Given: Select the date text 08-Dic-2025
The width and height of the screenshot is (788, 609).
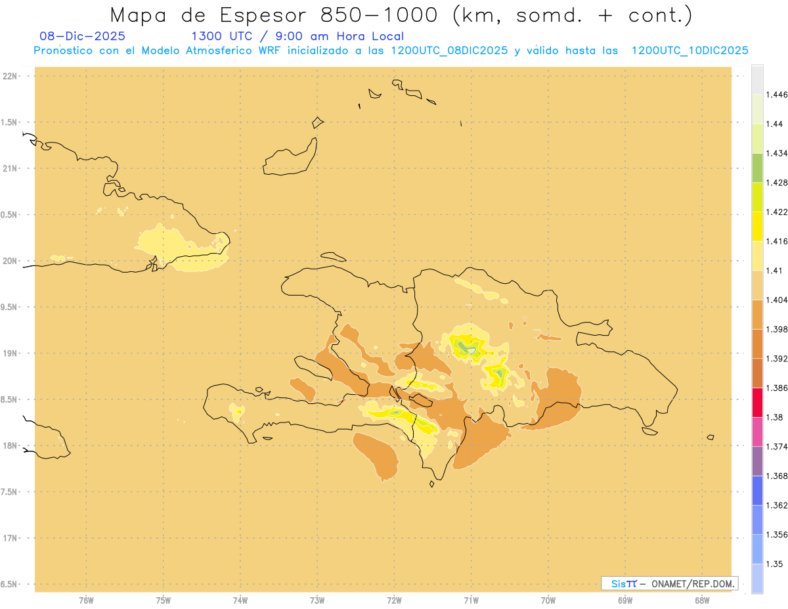Looking at the screenshot, I should click(x=82, y=36).
